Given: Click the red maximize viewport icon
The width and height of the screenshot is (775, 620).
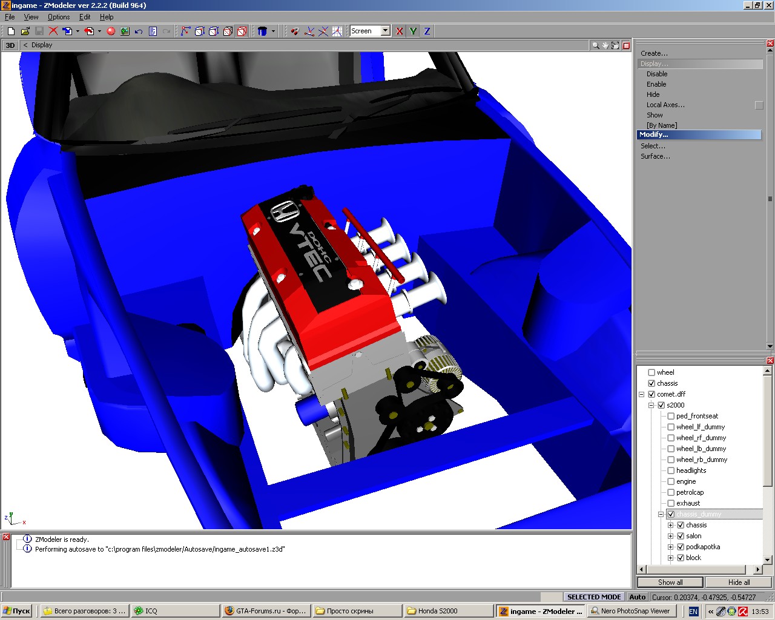Looking at the screenshot, I should (627, 45).
